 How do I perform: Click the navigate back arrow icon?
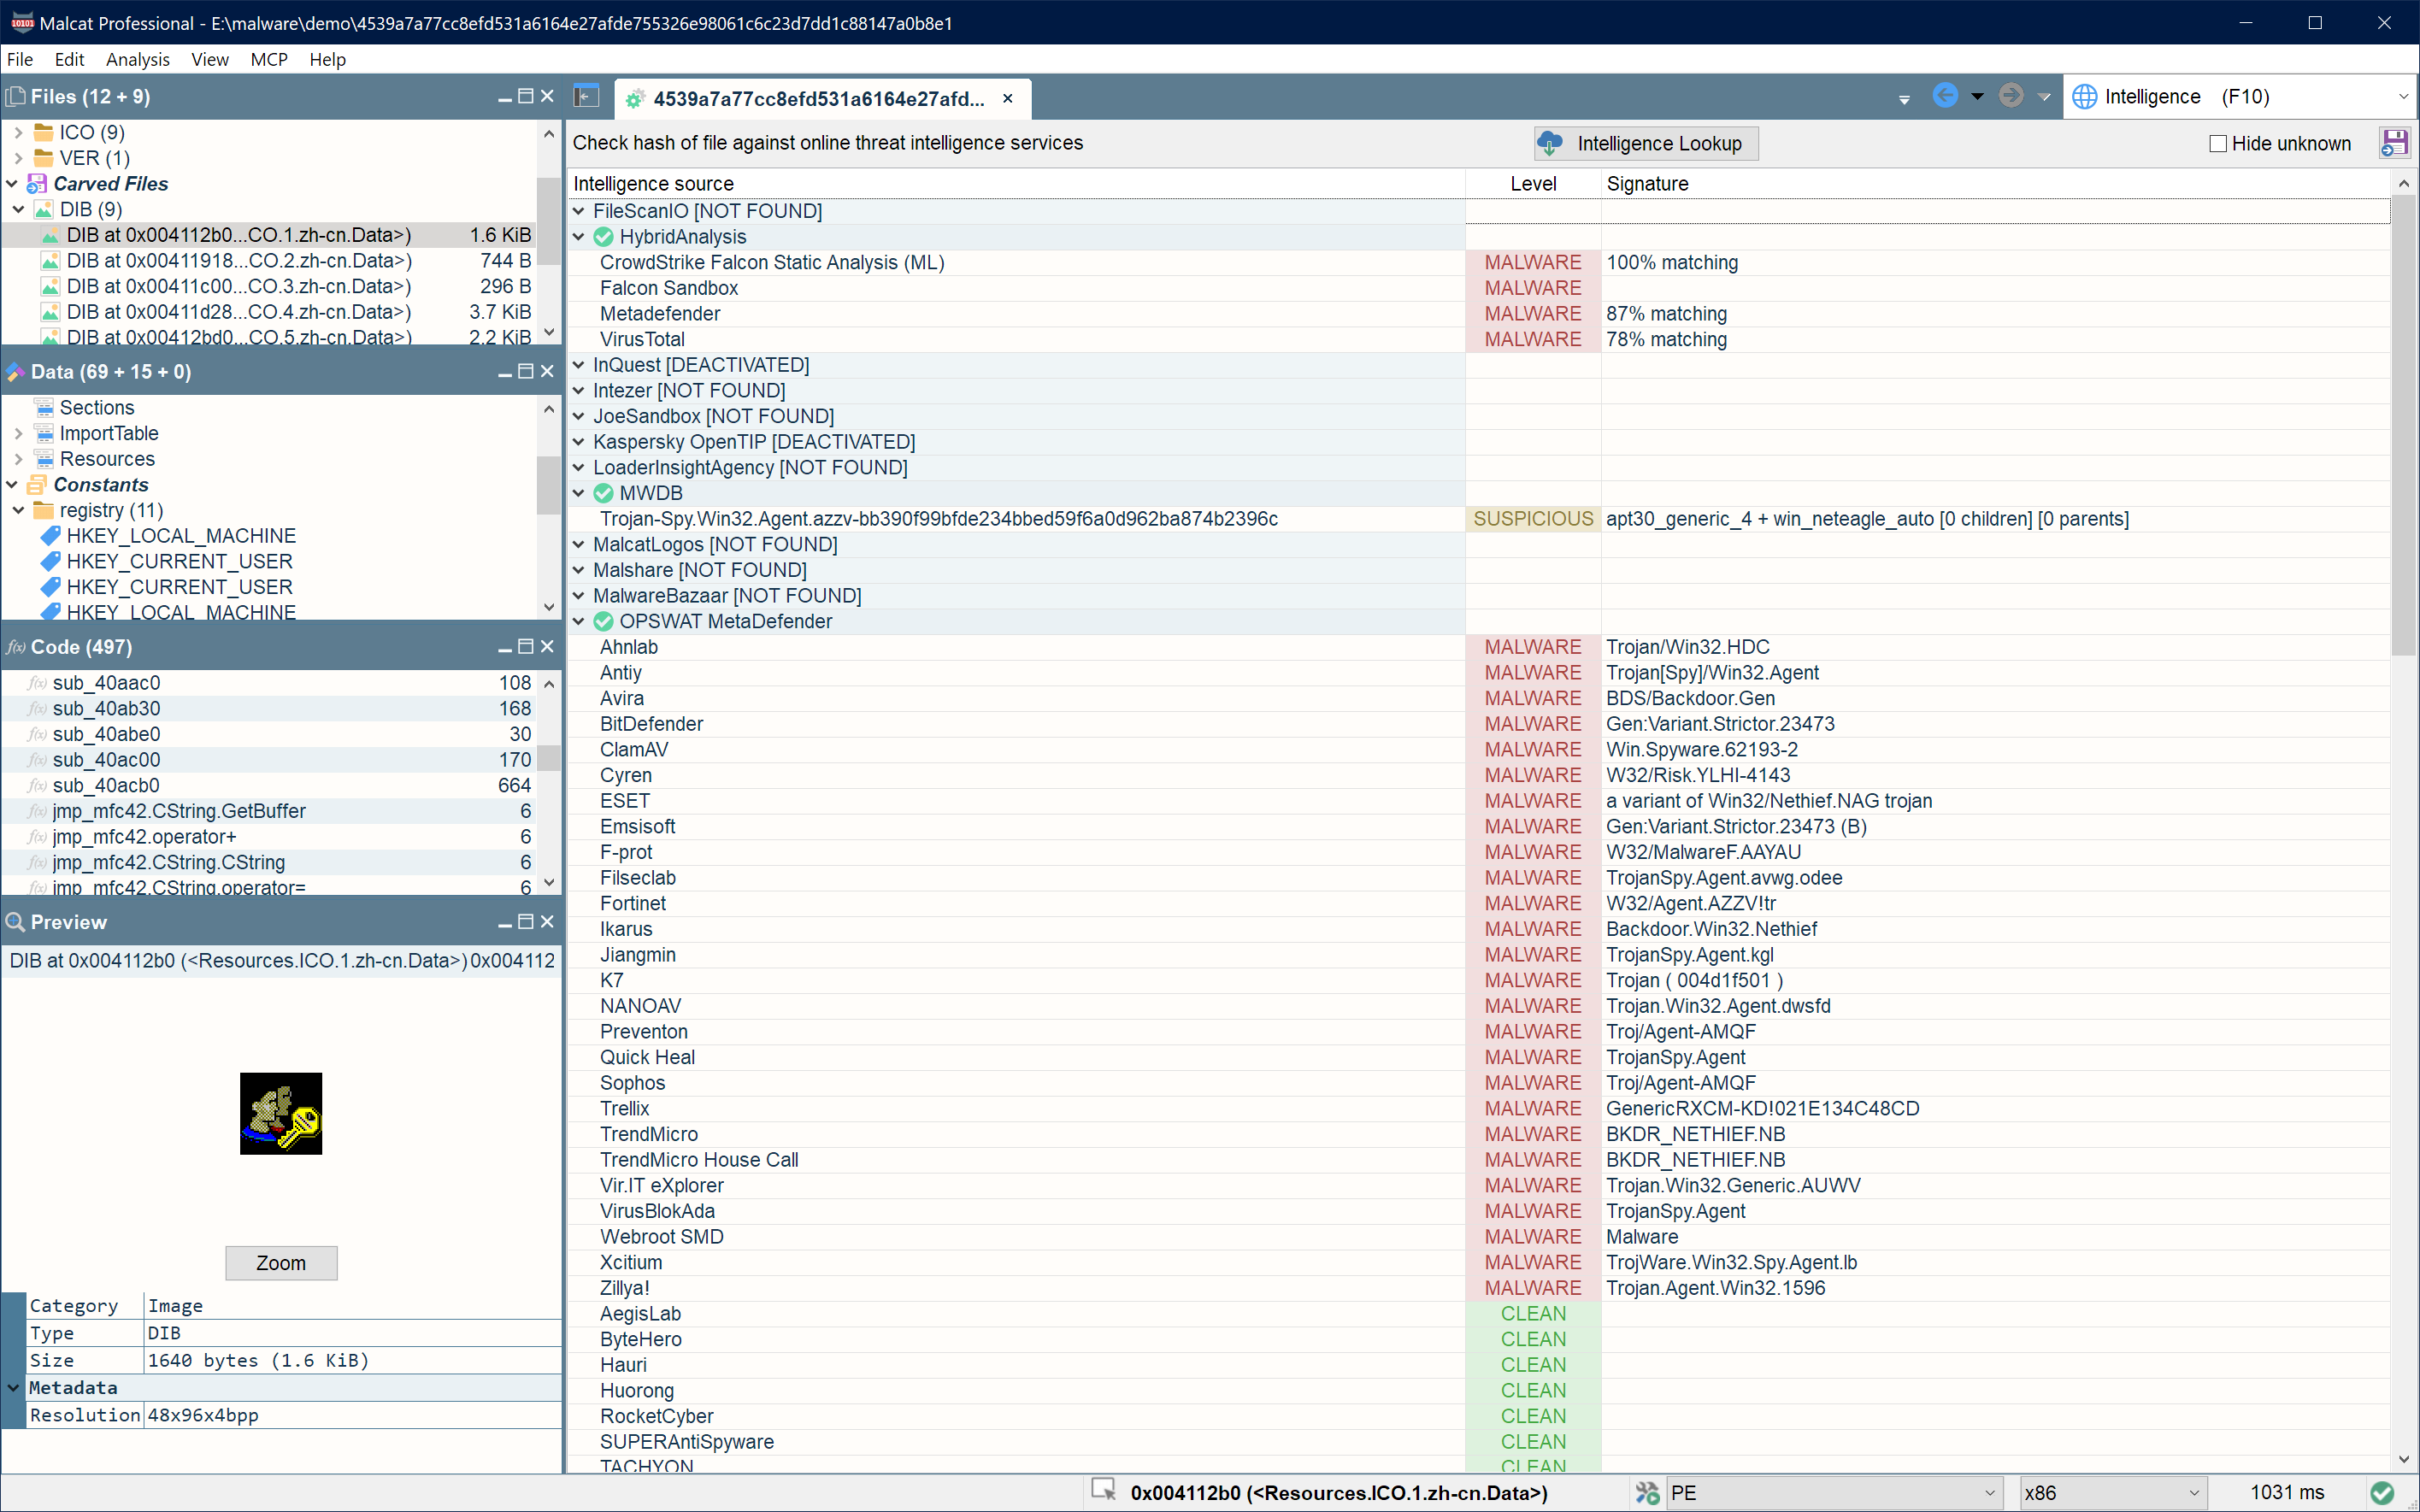(x=1945, y=96)
